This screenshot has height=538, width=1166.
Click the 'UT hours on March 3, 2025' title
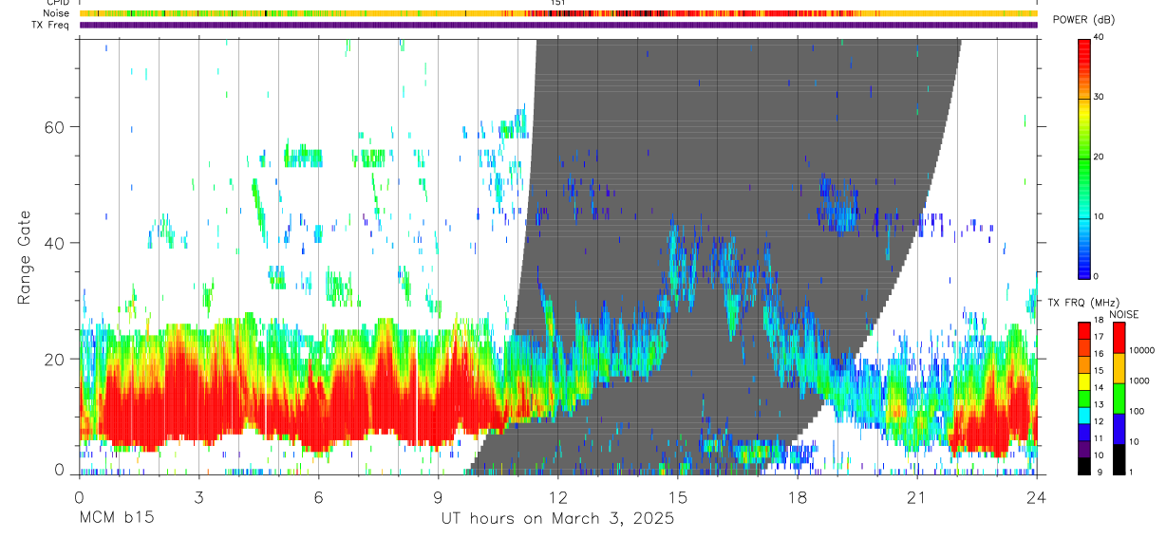click(x=557, y=519)
